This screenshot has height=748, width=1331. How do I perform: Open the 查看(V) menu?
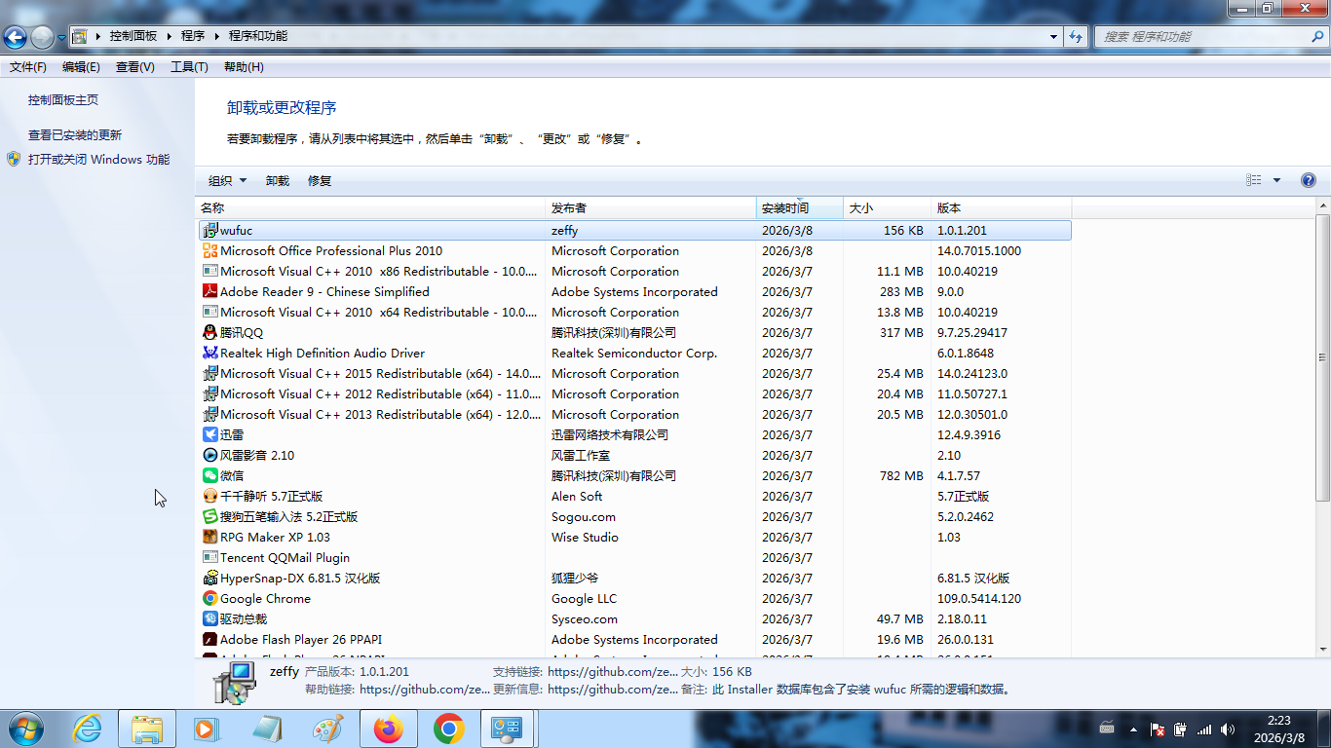[134, 67]
